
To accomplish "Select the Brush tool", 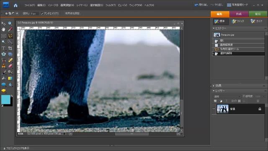I will tap(3, 72).
